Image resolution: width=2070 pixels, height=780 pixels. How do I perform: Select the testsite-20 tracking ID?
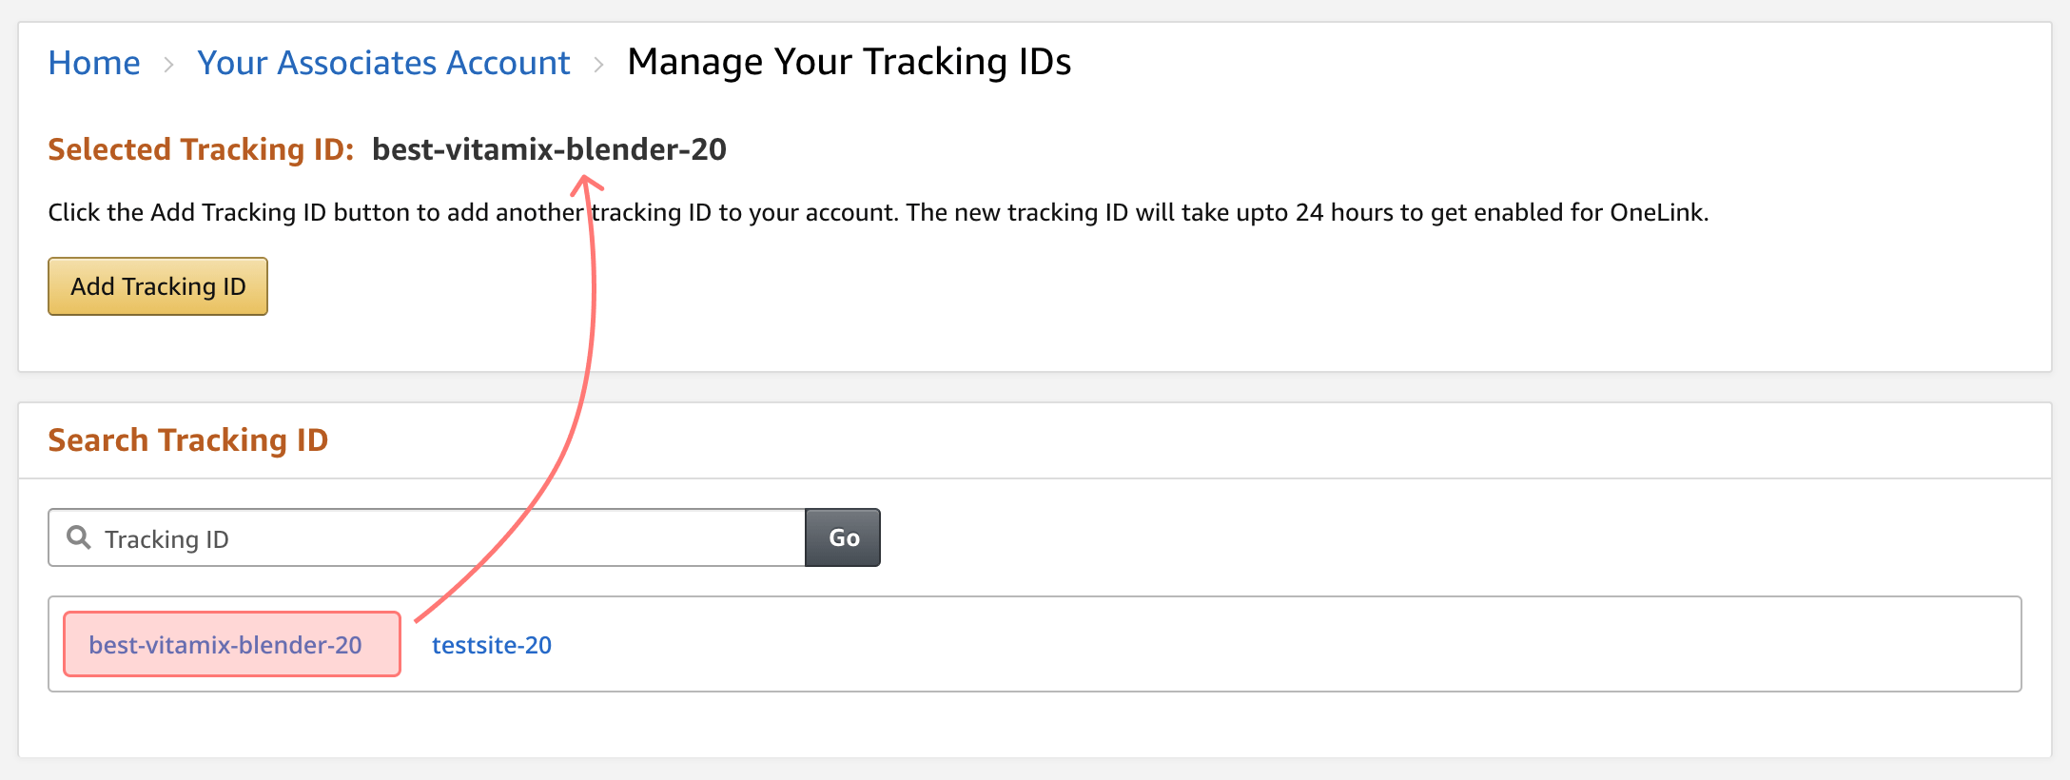pos(491,645)
